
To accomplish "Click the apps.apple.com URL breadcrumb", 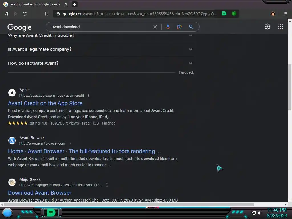I will pos(52,96).
